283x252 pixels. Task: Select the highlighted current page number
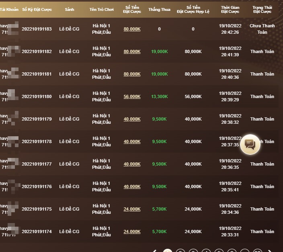(x=168, y=251)
